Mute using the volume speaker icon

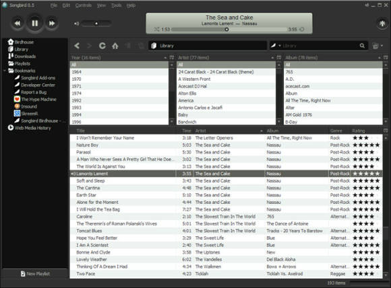pyautogui.click(x=76, y=24)
